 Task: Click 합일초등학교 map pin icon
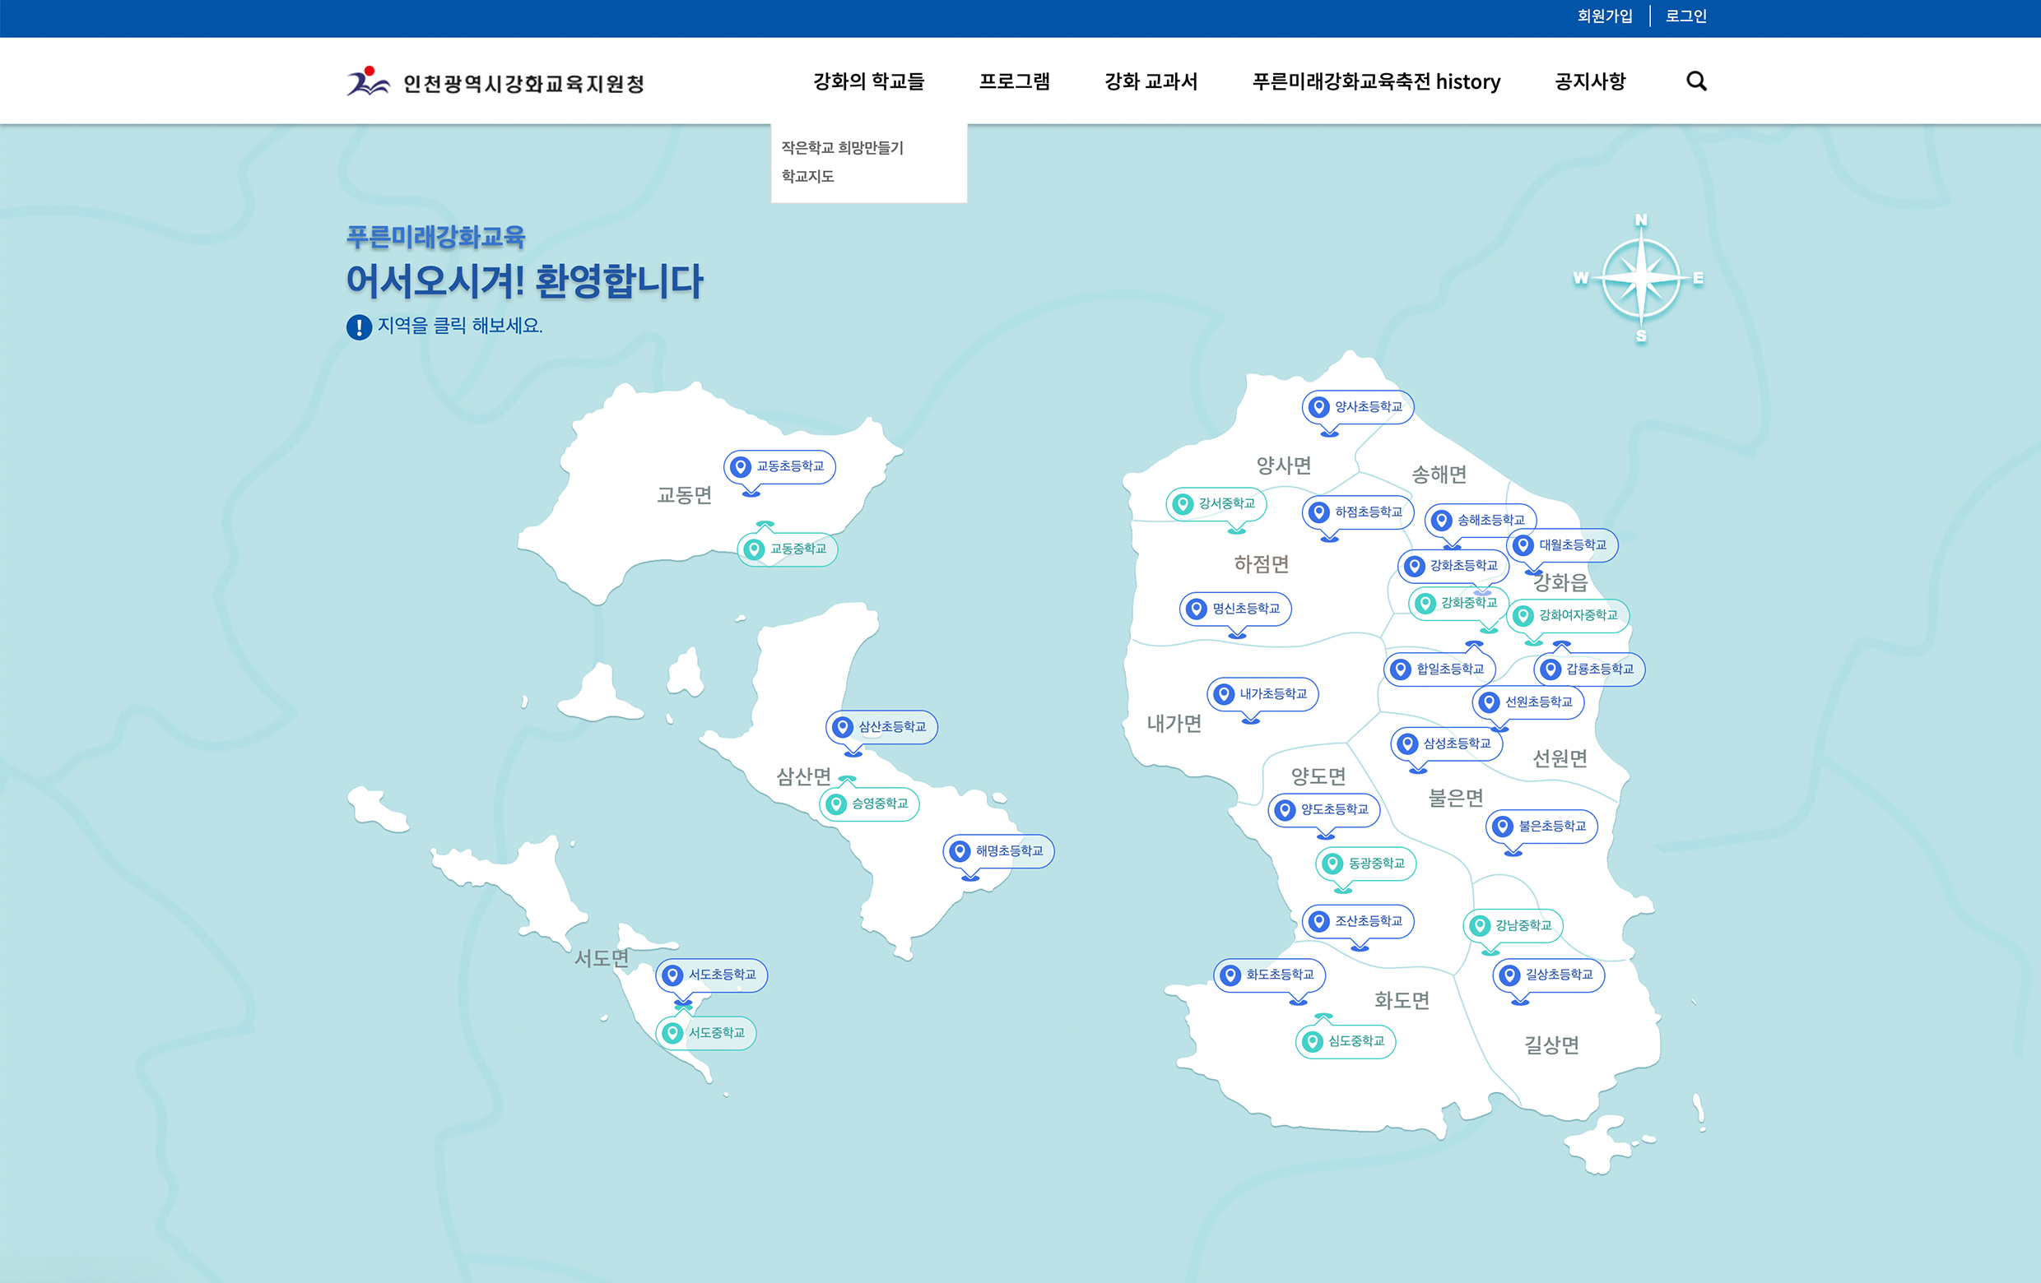point(1401,669)
